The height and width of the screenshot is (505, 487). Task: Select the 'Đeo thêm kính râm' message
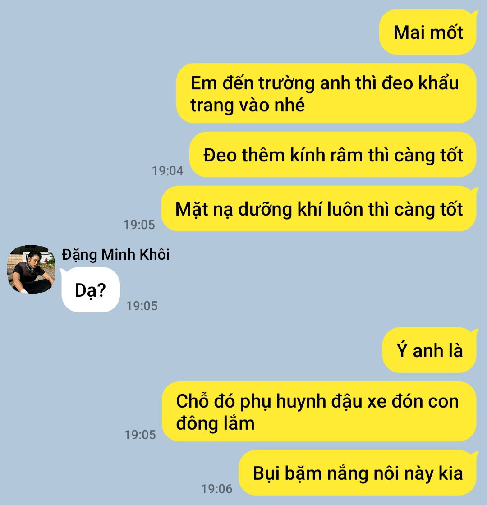(x=333, y=155)
